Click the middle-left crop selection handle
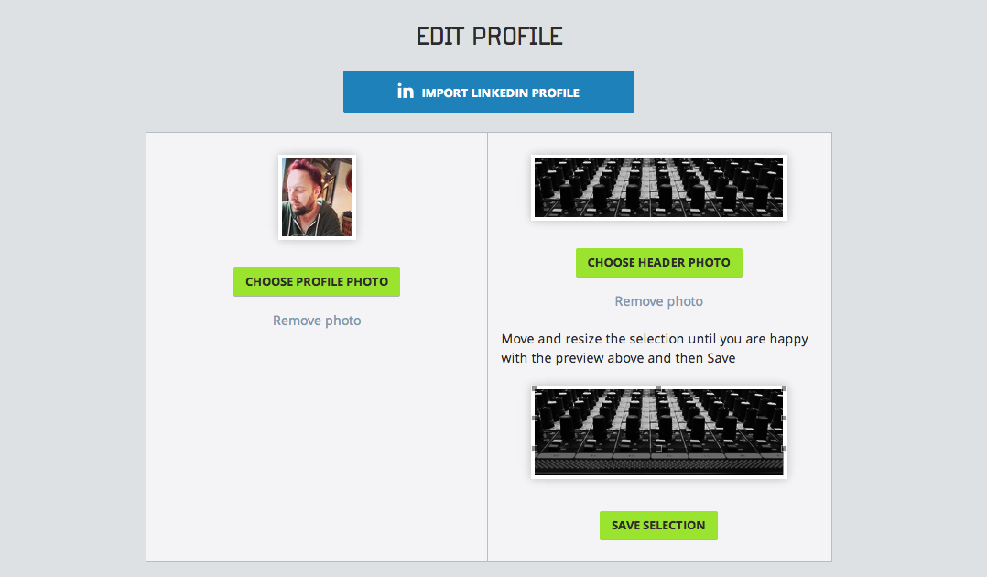 [535, 419]
